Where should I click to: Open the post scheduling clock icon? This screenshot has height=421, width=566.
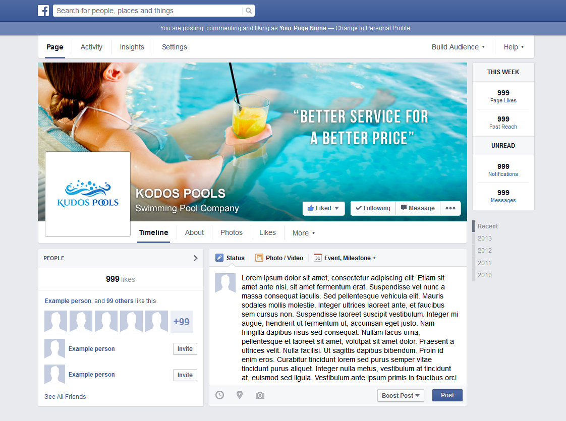coord(219,395)
